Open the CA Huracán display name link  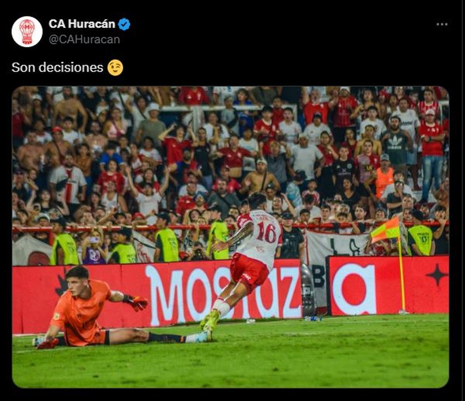coord(82,24)
